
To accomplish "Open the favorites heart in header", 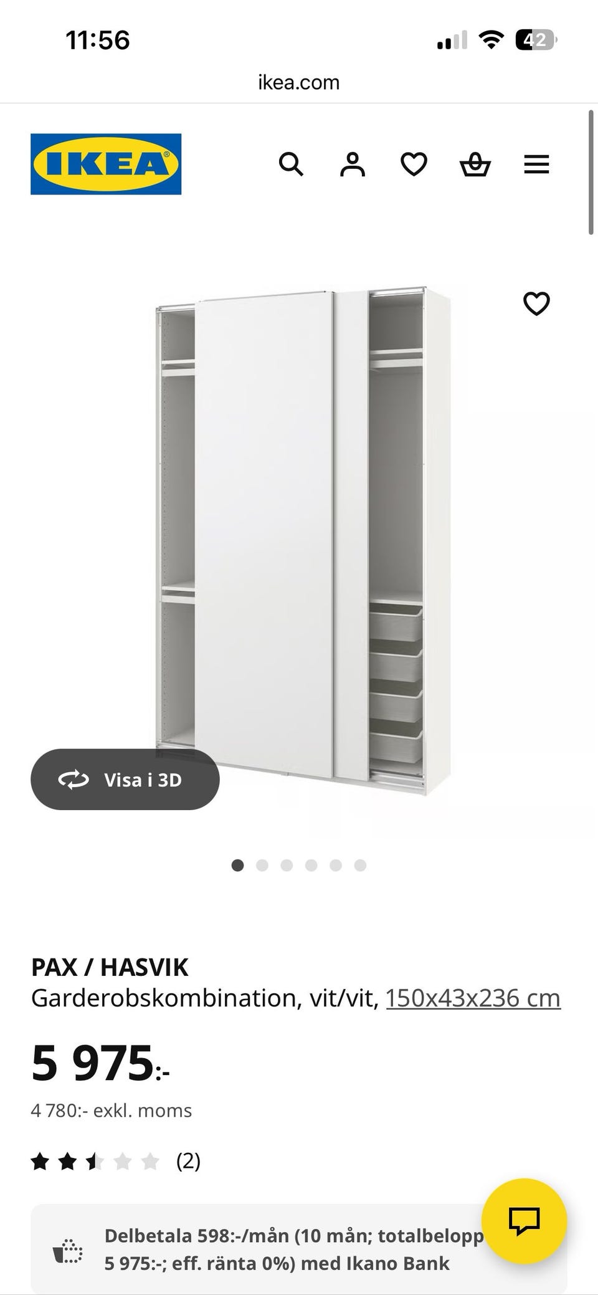I will click(x=414, y=165).
